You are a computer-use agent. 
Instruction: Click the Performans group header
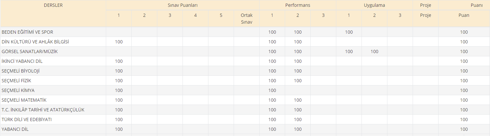(297, 5)
